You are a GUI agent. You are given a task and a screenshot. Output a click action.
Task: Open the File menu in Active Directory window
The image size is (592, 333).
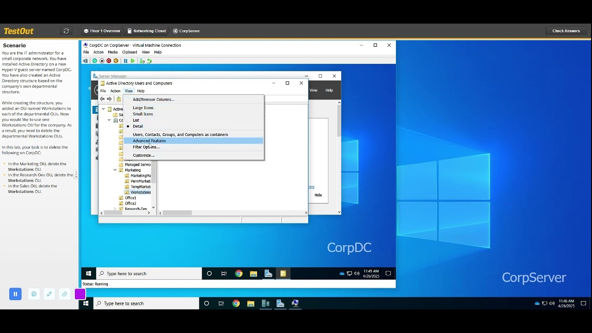pyautogui.click(x=103, y=91)
